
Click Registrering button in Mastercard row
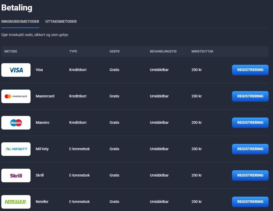[250, 96]
